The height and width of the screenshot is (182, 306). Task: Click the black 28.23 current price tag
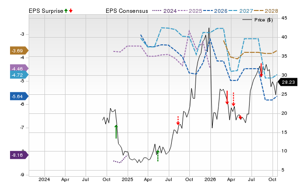[x=287, y=82]
